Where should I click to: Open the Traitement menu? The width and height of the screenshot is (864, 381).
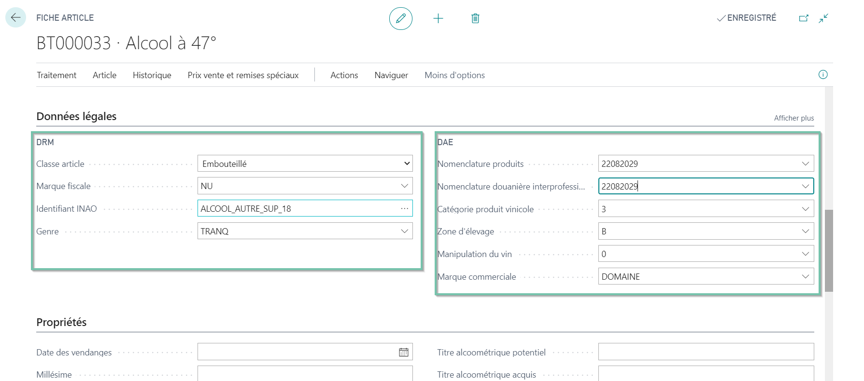[x=57, y=75]
